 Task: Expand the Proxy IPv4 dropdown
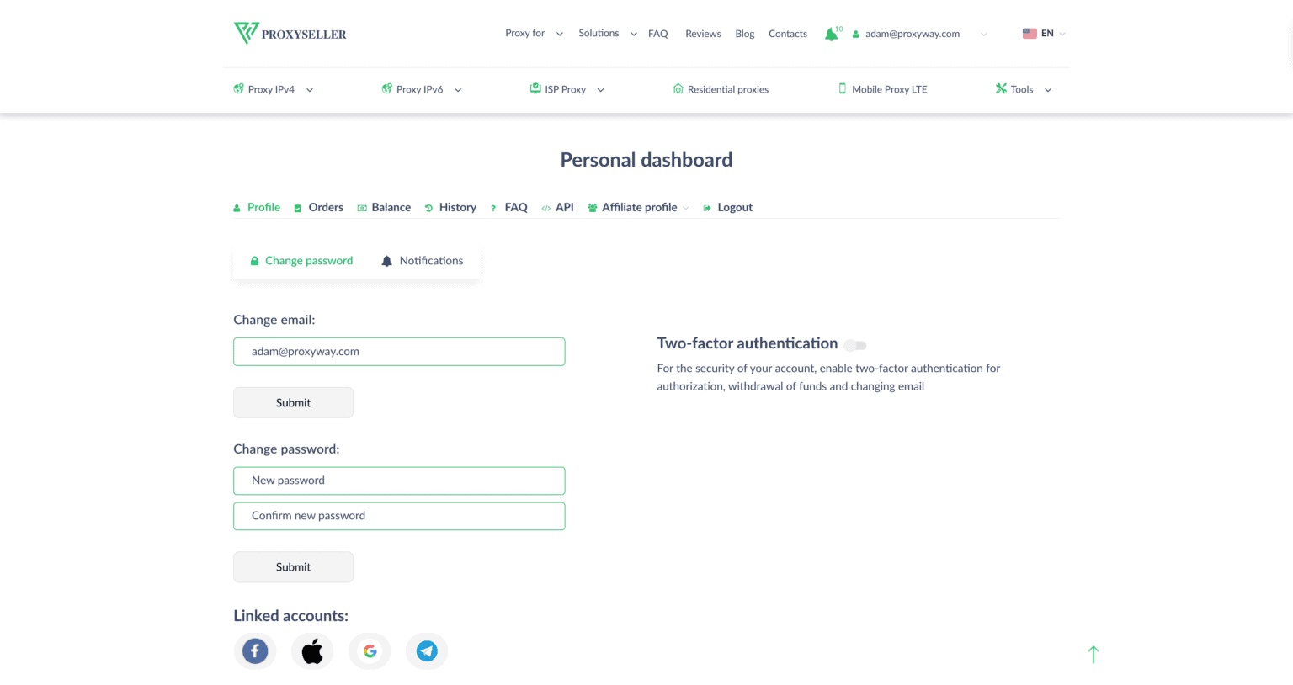(x=271, y=88)
